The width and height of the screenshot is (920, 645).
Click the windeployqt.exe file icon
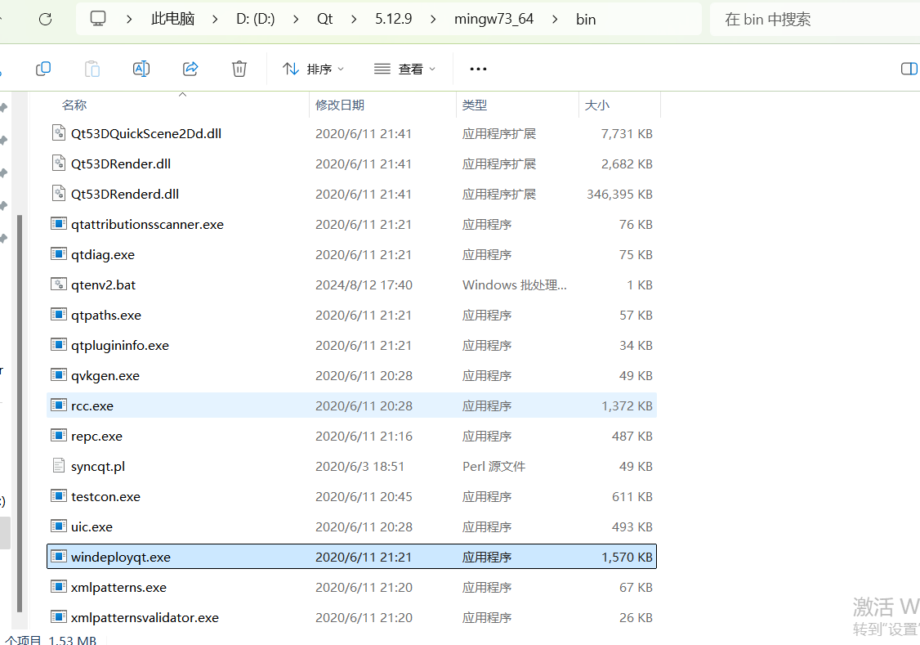(59, 557)
